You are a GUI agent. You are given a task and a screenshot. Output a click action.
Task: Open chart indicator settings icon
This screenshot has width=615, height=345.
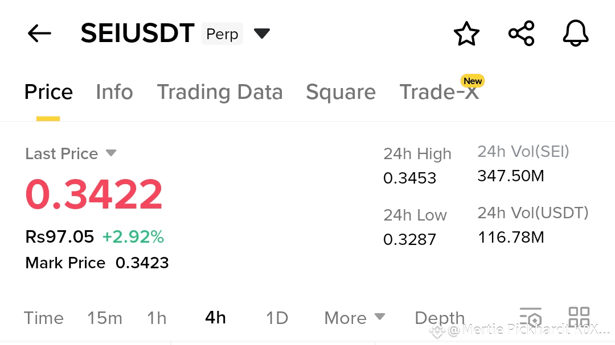coord(531,317)
